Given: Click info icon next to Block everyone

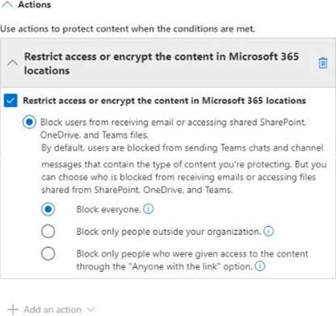Looking at the screenshot, I should tap(148, 210).
